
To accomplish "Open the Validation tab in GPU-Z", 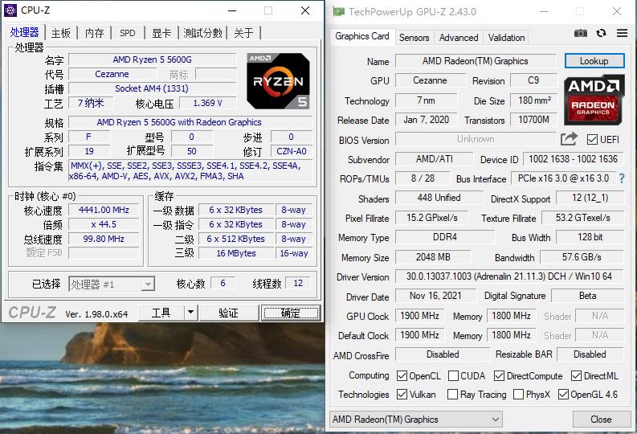I will (x=506, y=38).
